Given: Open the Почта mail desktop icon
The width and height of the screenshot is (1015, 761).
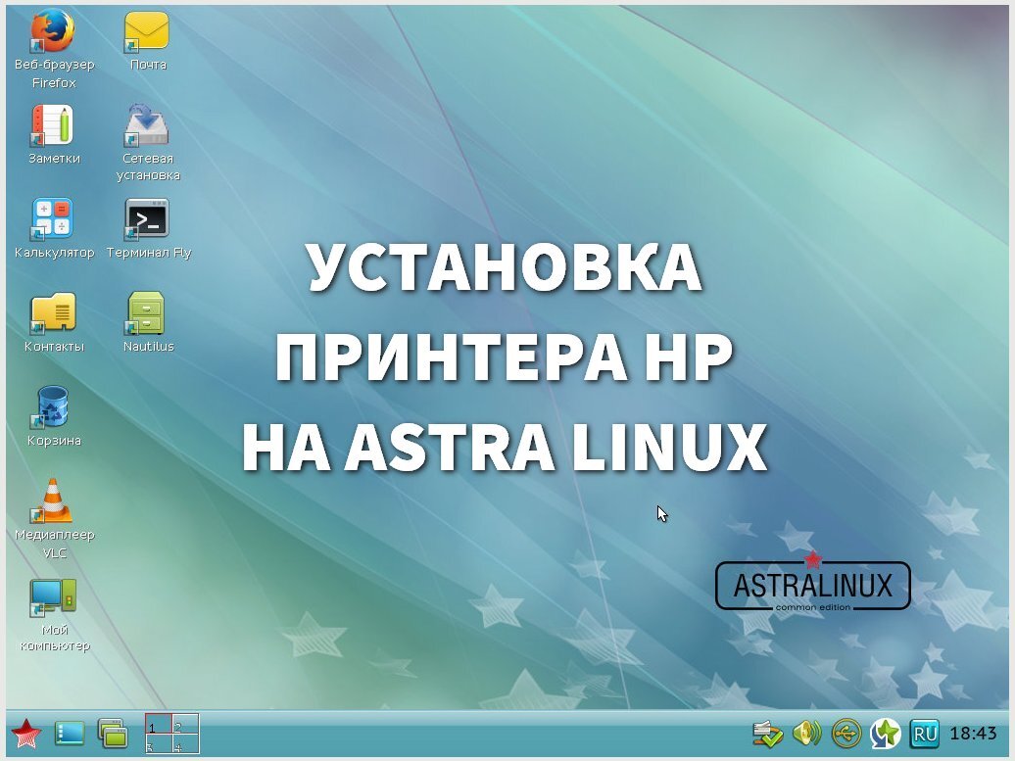Looking at the screenshot, I should pyautogui.click(x=147, y=31).
